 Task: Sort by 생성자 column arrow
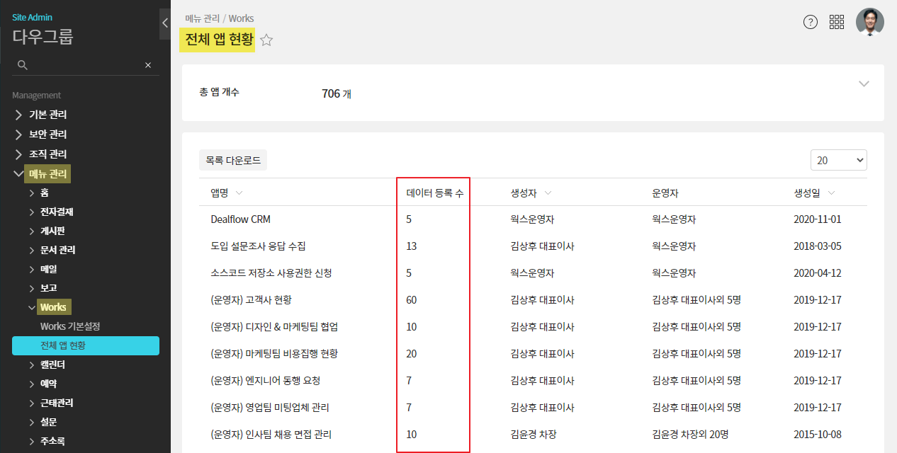click(548, 193)
